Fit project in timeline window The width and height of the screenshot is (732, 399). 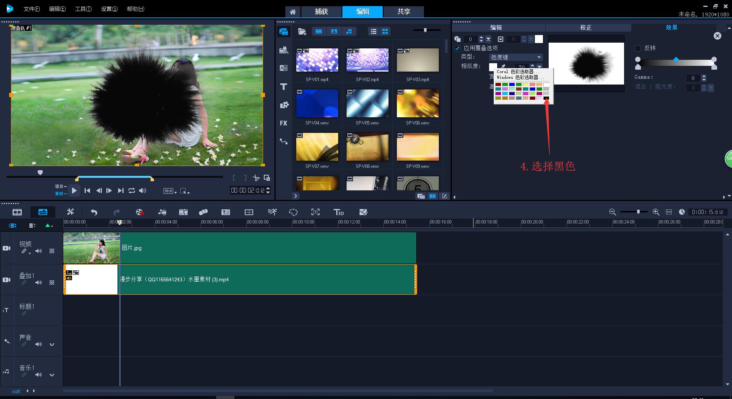click(669, 212)
